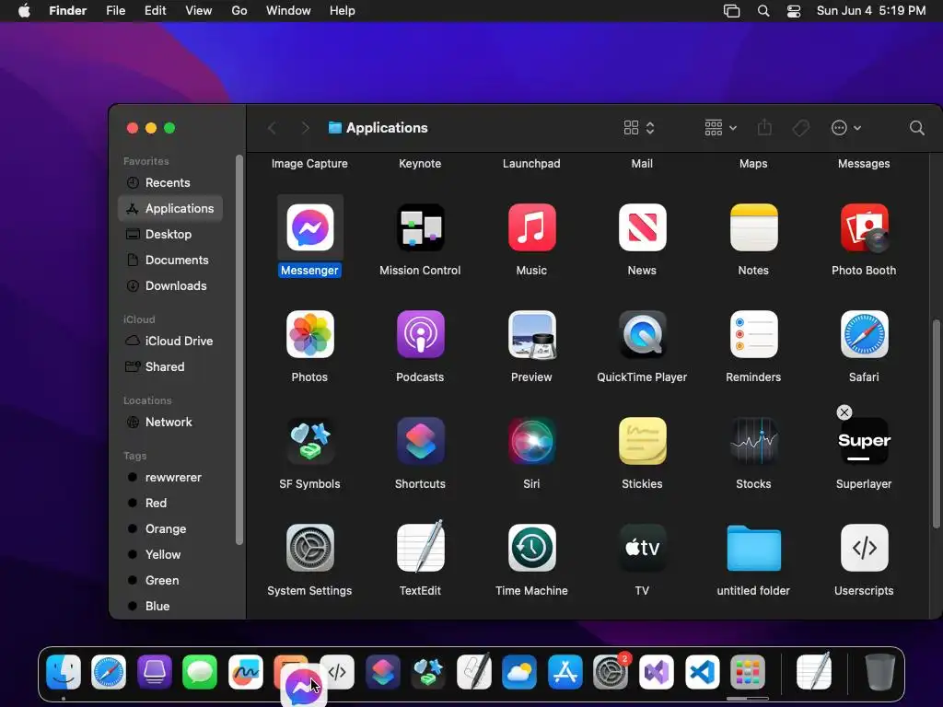Open Desktop in the sidebar
943x707 pixels.
[x=170, y=235]
